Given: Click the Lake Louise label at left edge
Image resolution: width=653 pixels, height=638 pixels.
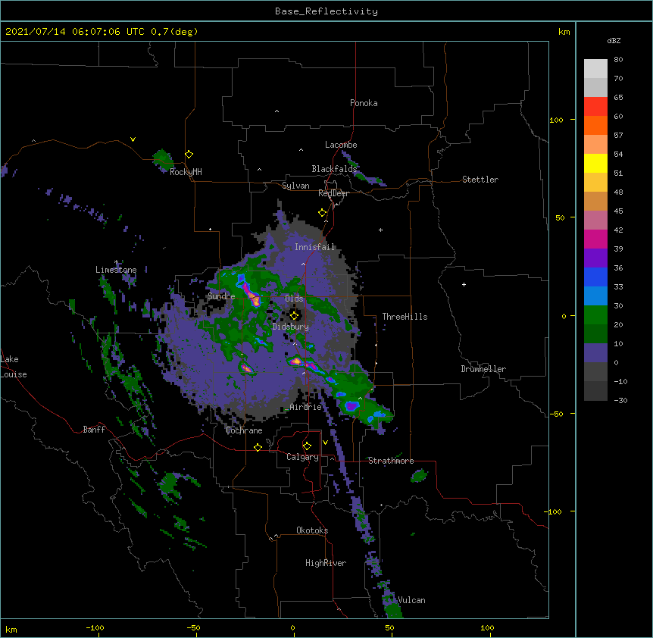Looking at the screenshot, I should point(14,367).
